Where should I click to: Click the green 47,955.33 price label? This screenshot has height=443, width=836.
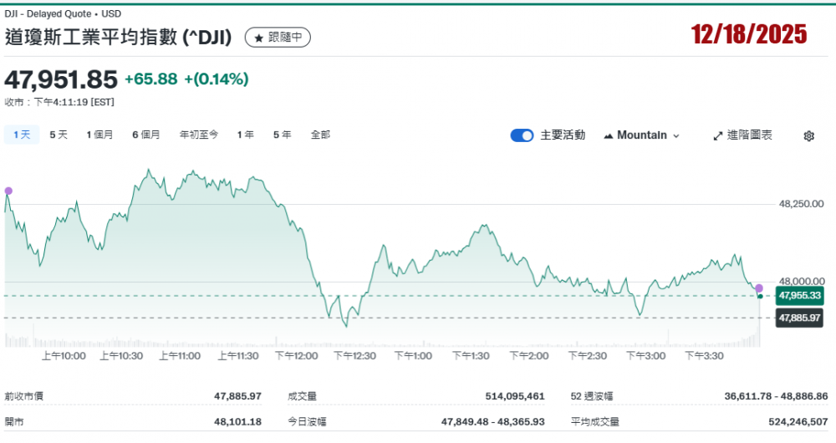(799, 296)
